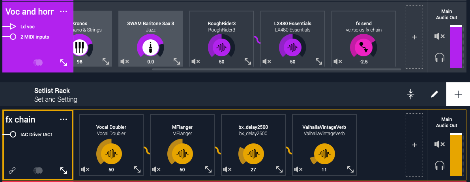Select the 2 MIDI inputs entry
470x182 pixels.
(35, 37)
